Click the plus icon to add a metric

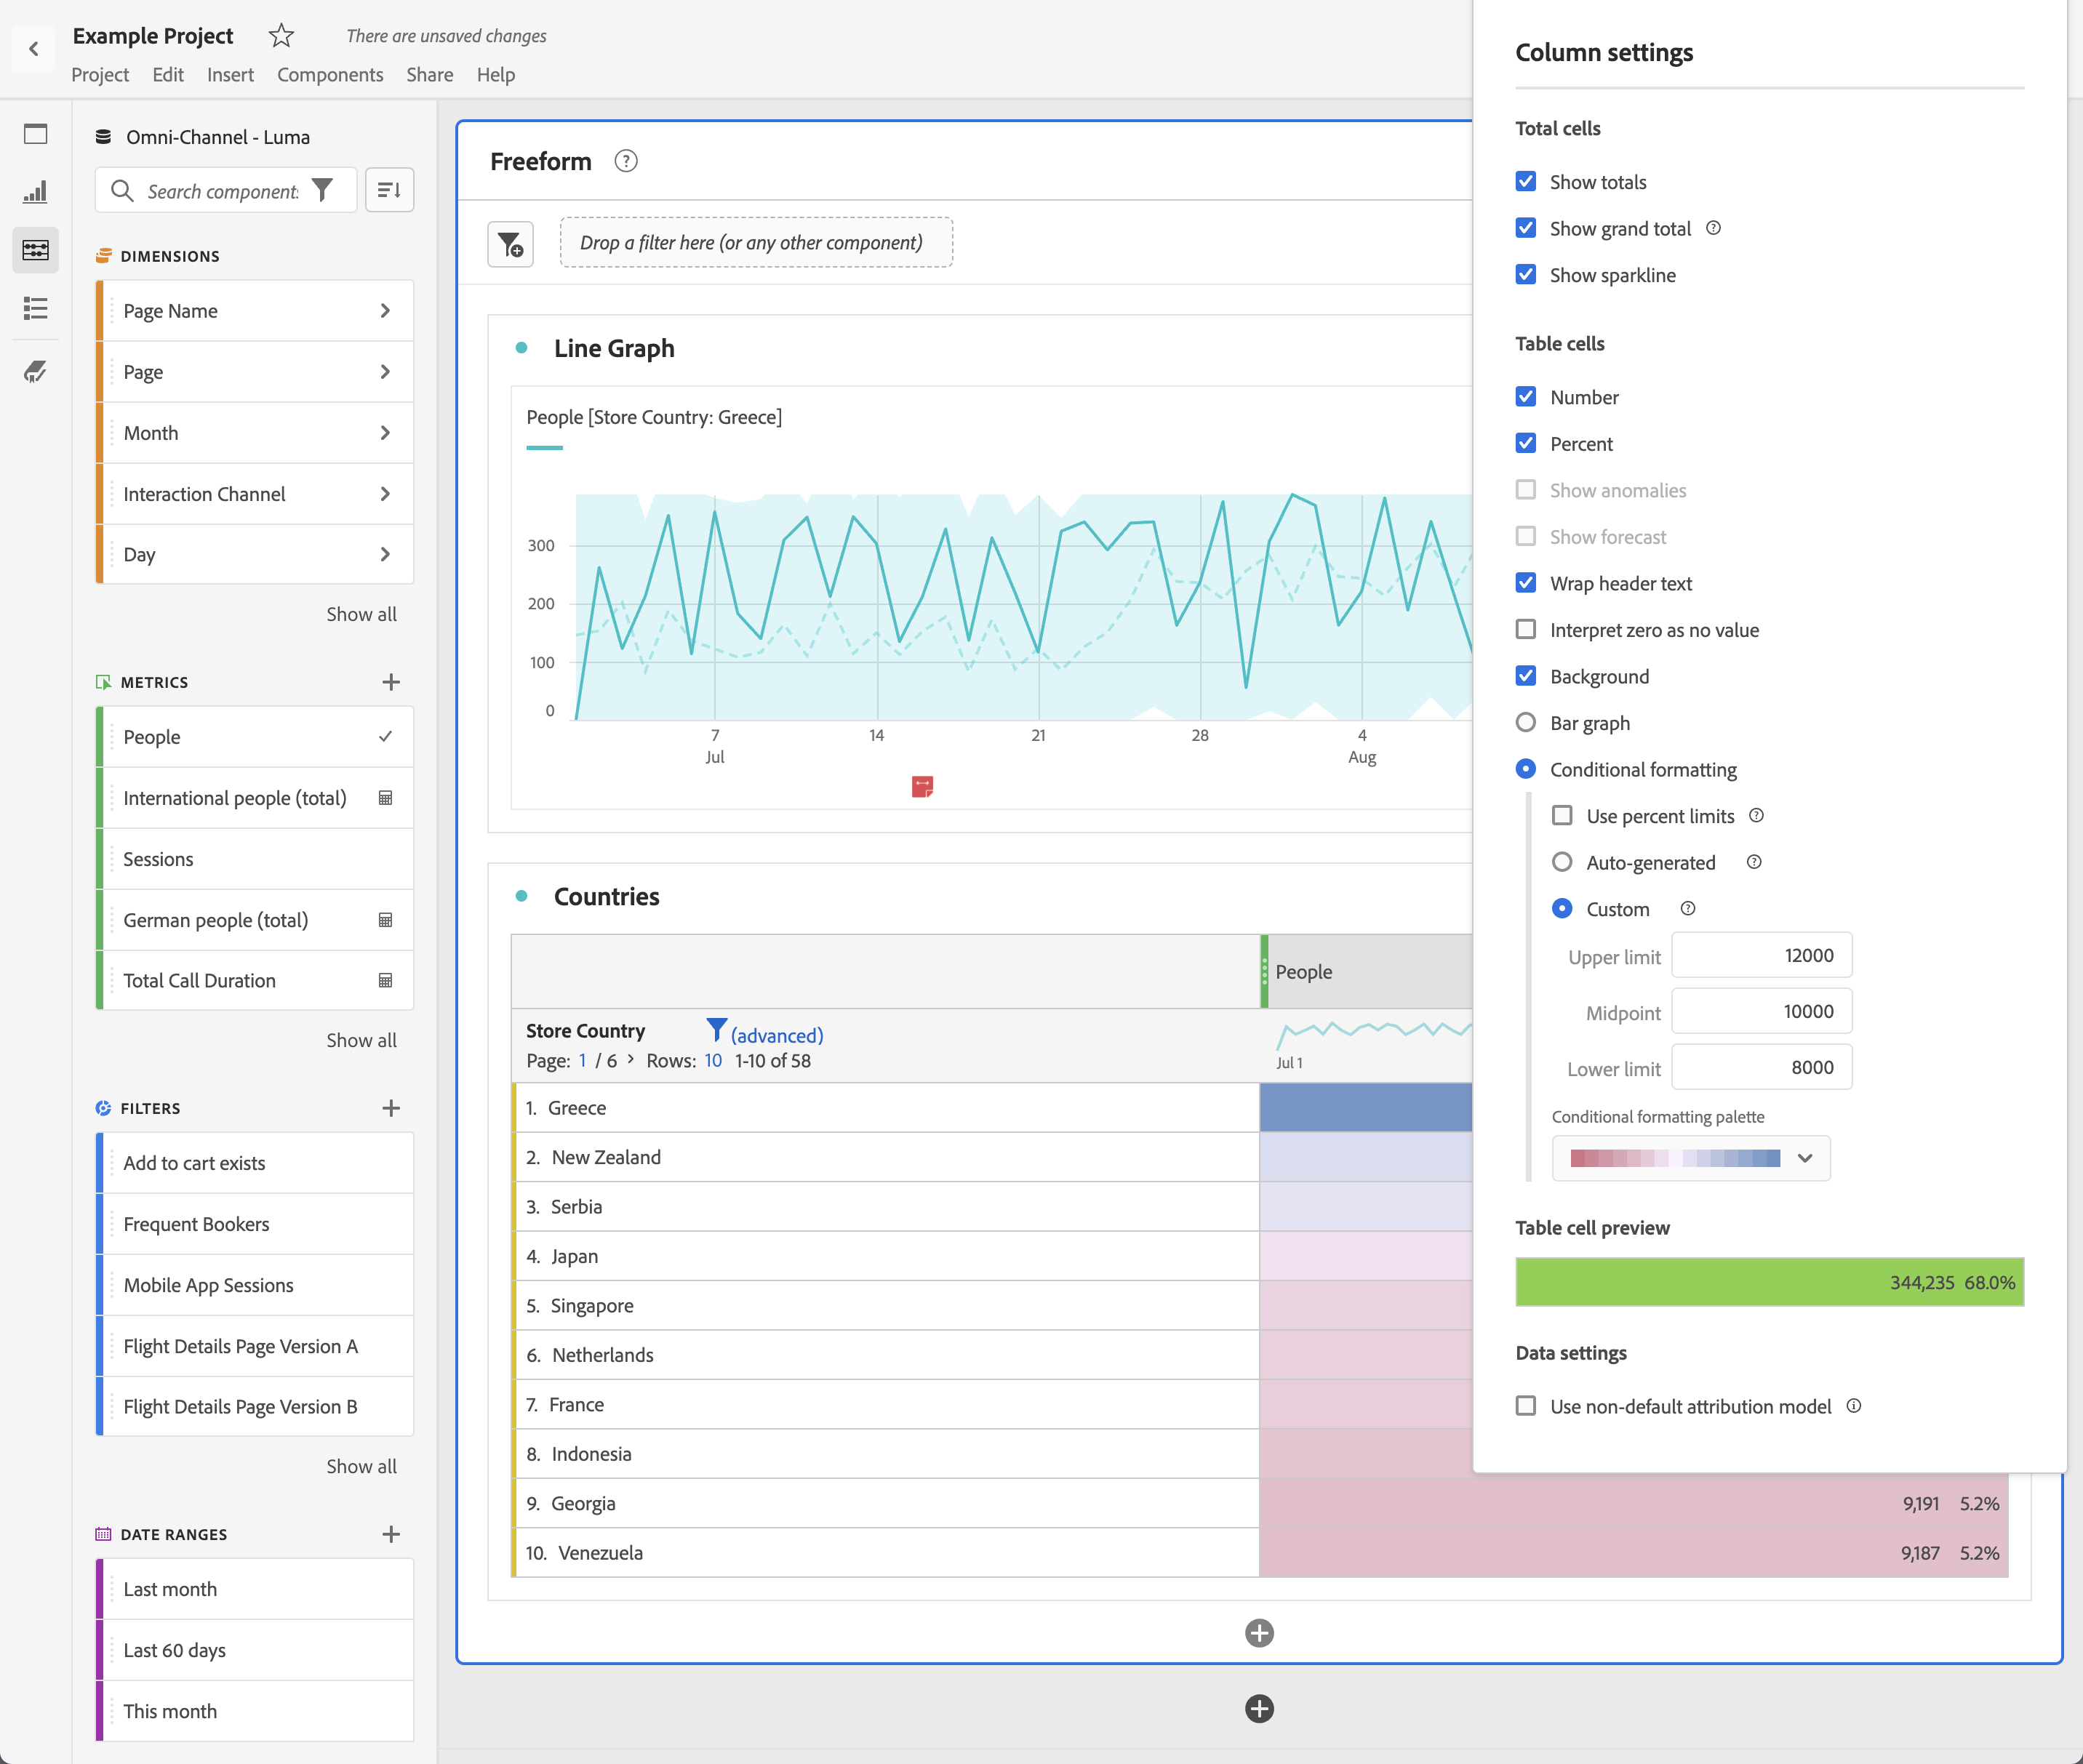[391, 682]
